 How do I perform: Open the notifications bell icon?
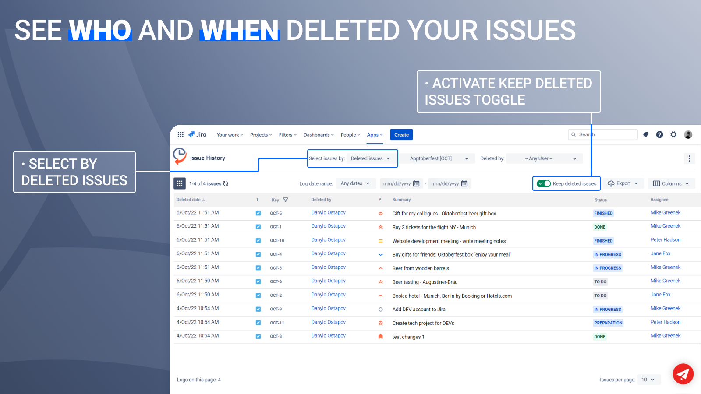[645, 134]
